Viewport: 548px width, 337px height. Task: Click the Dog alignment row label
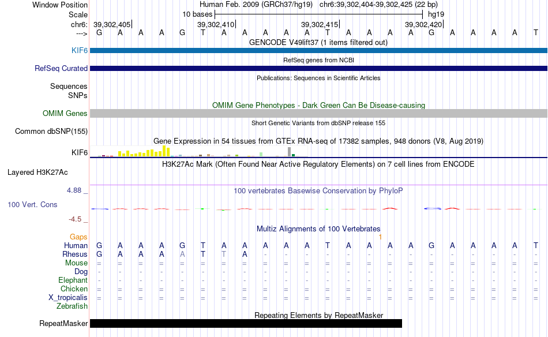pos(81,272)
